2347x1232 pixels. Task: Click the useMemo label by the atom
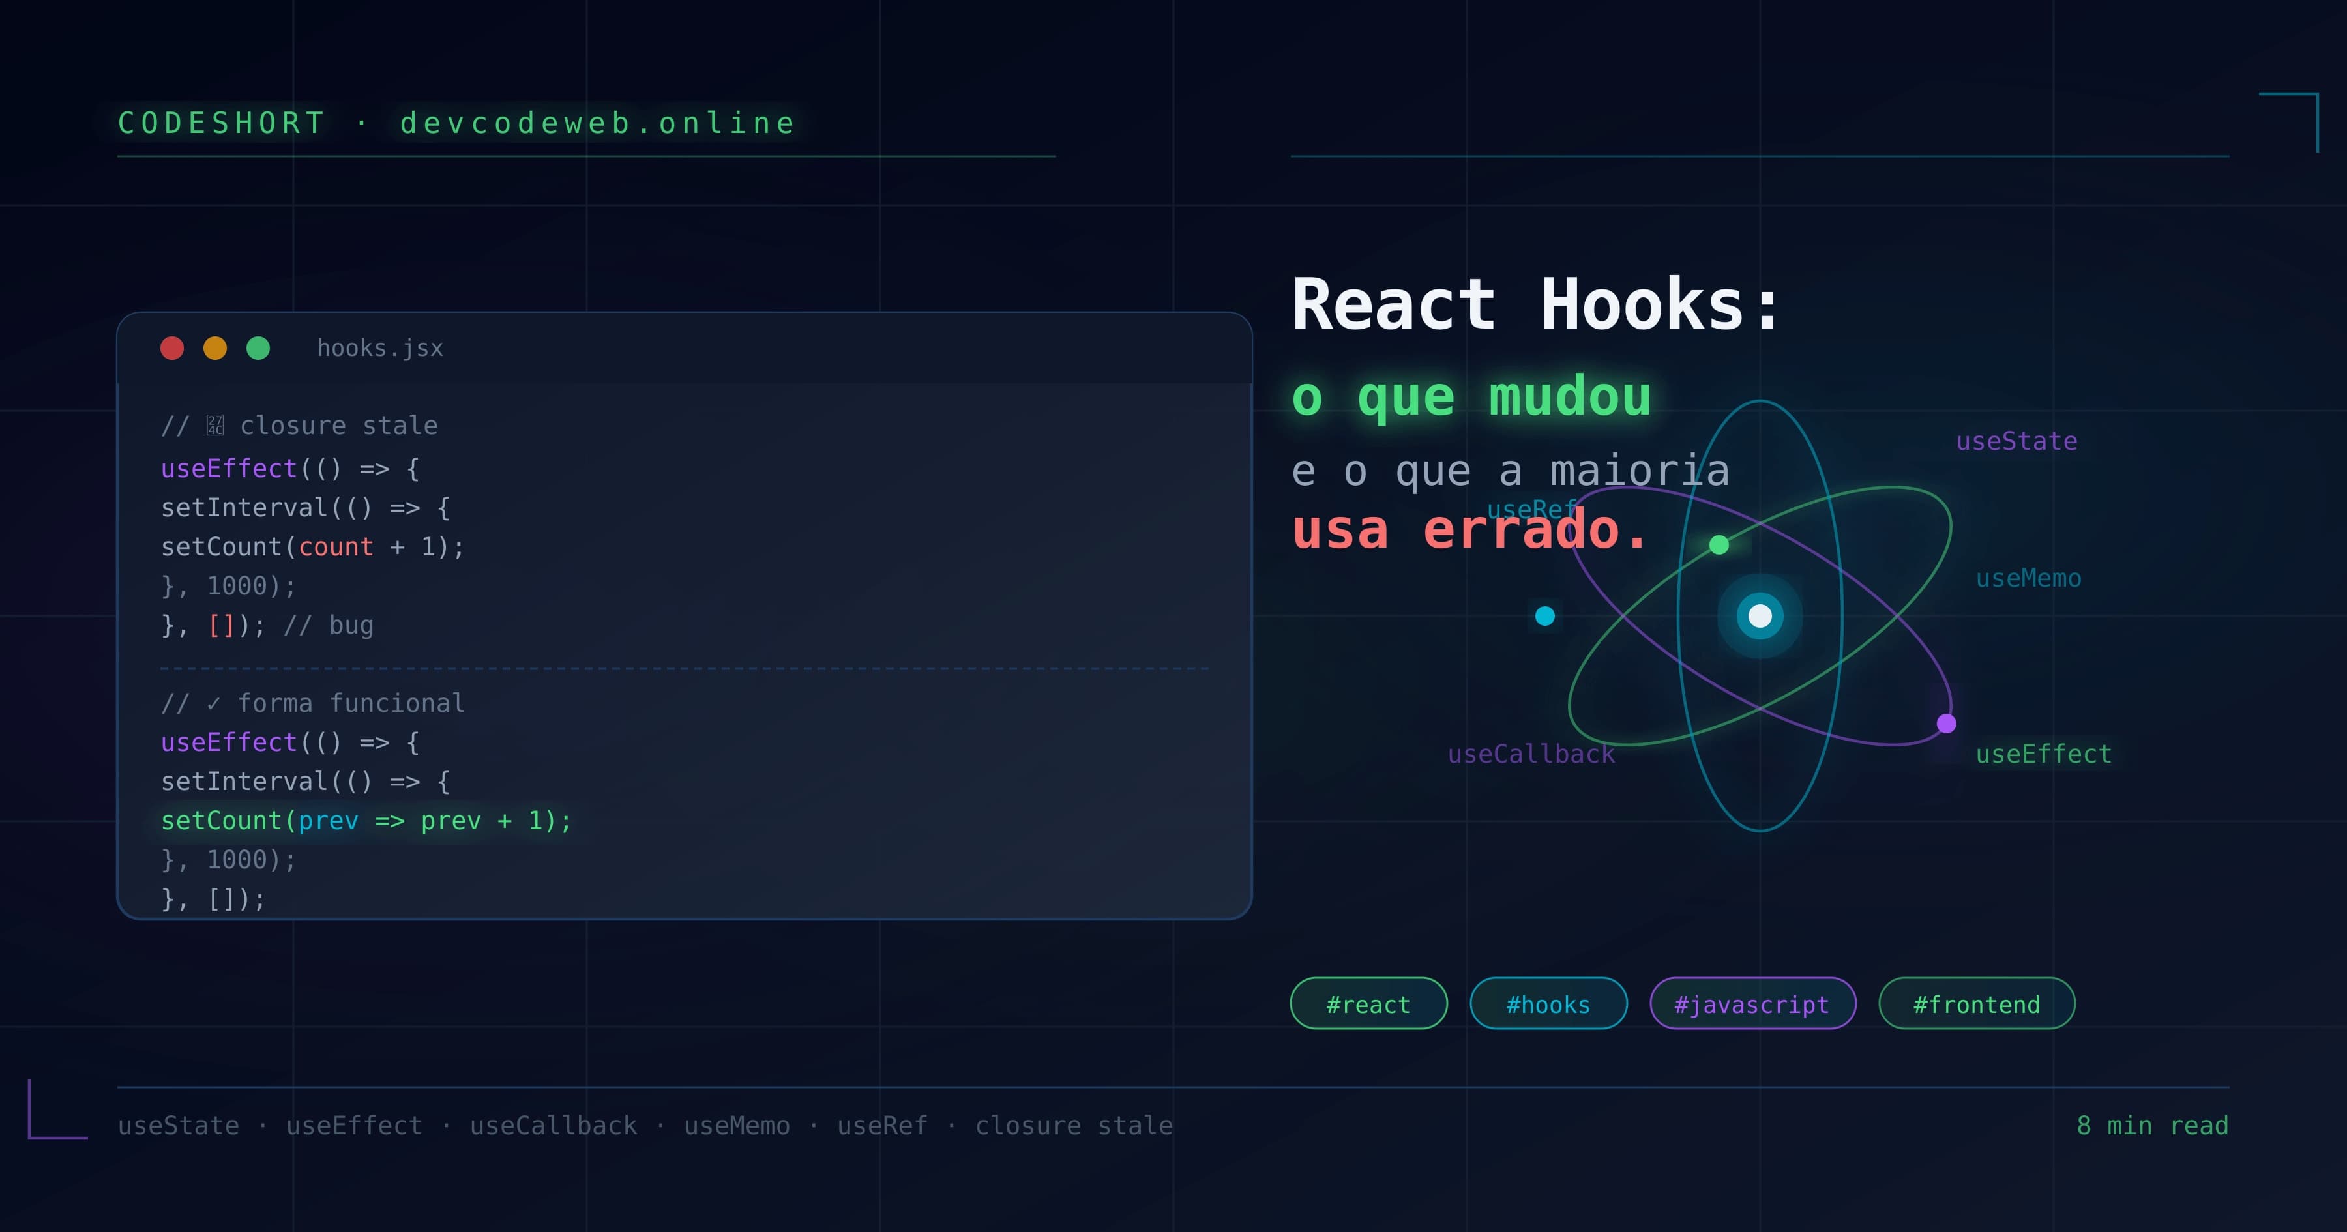2029,578
